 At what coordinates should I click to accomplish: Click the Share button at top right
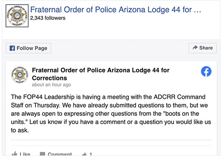point(203,48)
